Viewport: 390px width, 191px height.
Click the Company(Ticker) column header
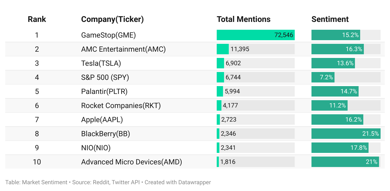click(112, 19)
